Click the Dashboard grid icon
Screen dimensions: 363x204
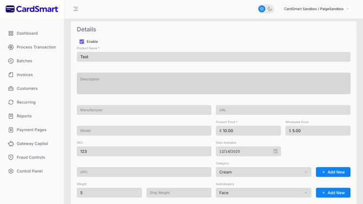11,34
